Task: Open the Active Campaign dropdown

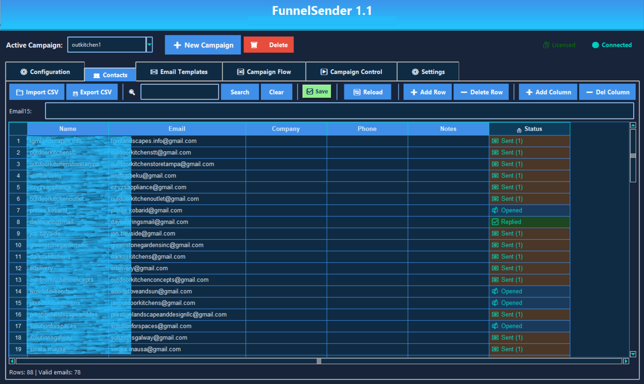Action: [149, 44]
